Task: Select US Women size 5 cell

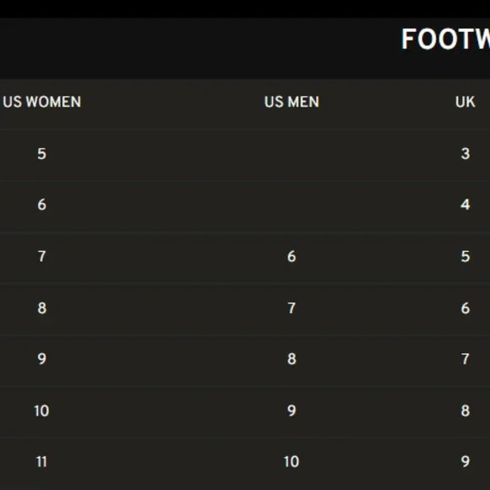Action: (42, 154)
